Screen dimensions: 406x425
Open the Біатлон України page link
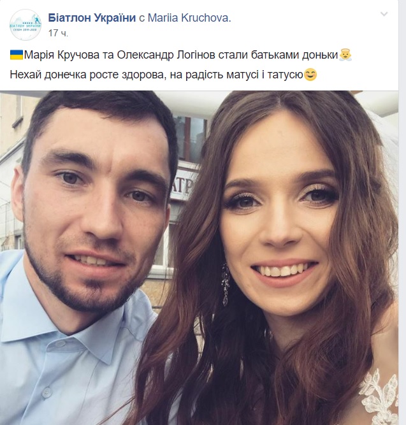[92, 18]
